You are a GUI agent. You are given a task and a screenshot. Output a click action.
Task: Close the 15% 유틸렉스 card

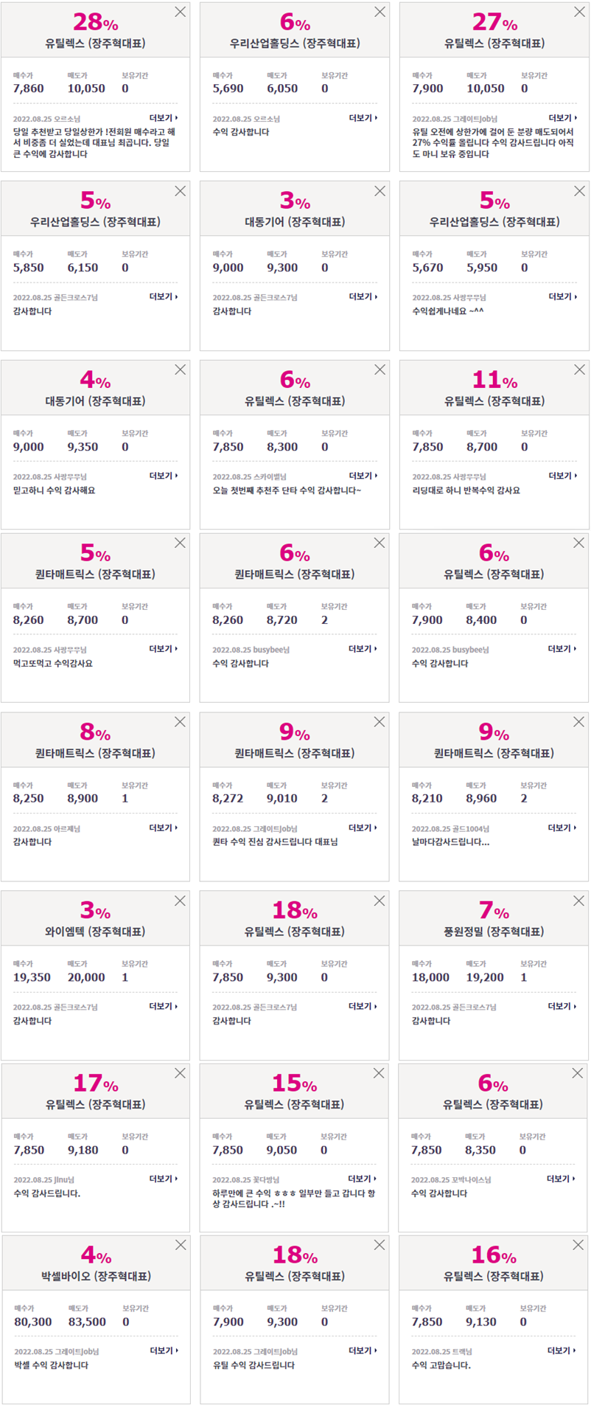(x=379, y=1073)
